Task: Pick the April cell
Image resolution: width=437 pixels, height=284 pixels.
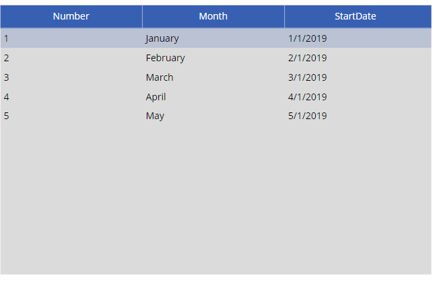Action: tap(156, 97)
